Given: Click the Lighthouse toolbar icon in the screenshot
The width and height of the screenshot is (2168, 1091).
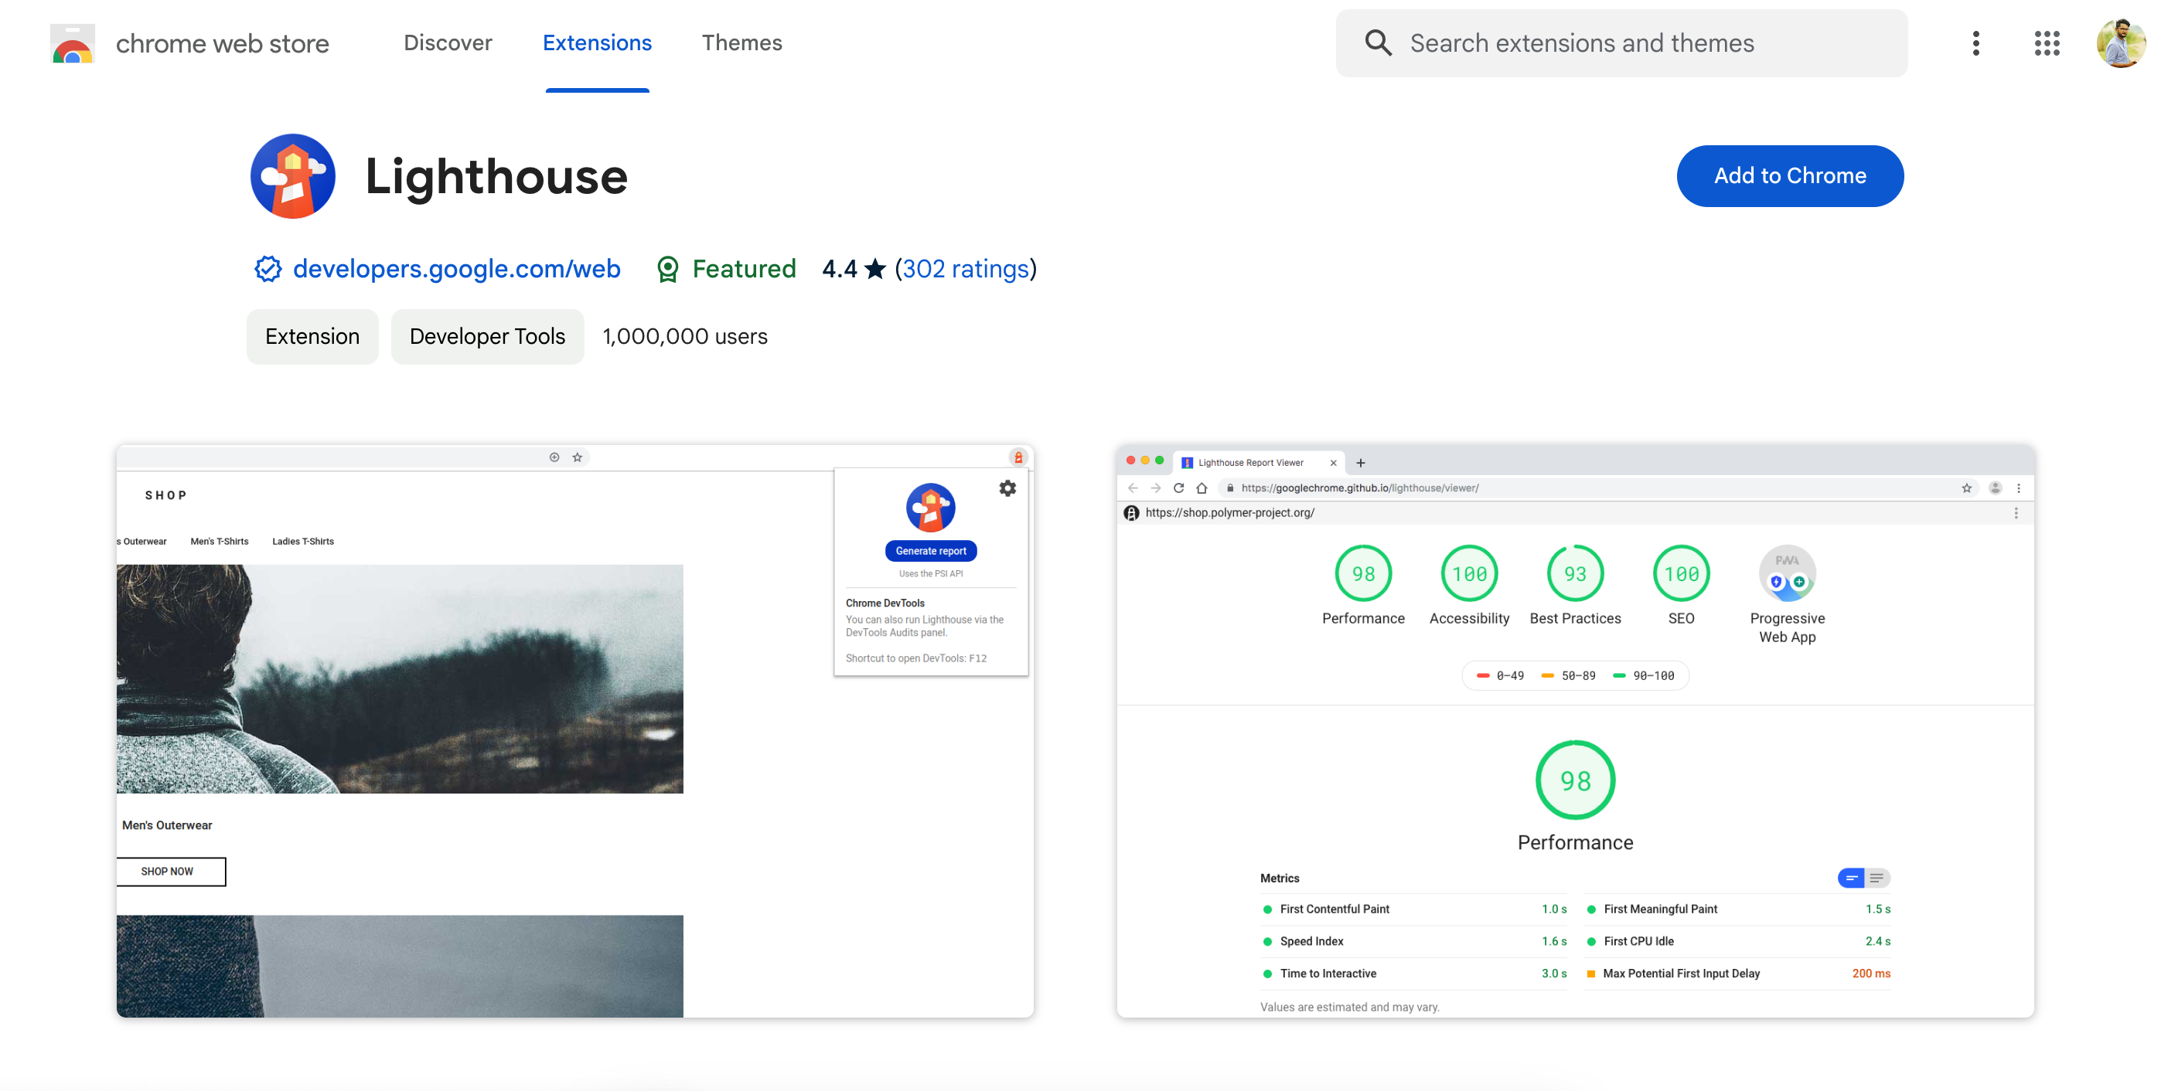Looking at the screenshot, I should (x=1018, y=457).
